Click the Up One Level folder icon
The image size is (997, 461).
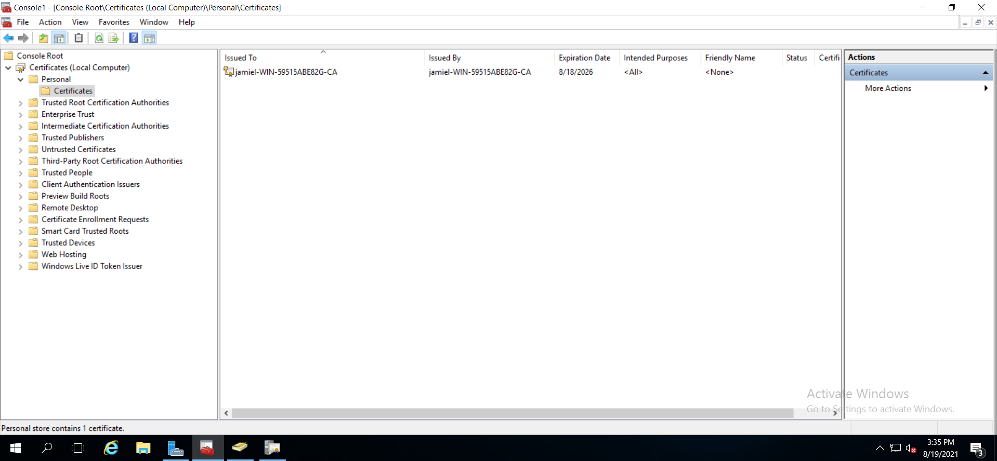coord(44,38)
